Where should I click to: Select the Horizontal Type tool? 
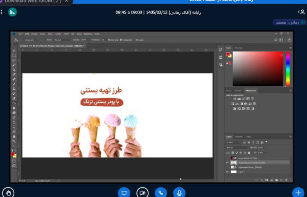tap(14, 122)
